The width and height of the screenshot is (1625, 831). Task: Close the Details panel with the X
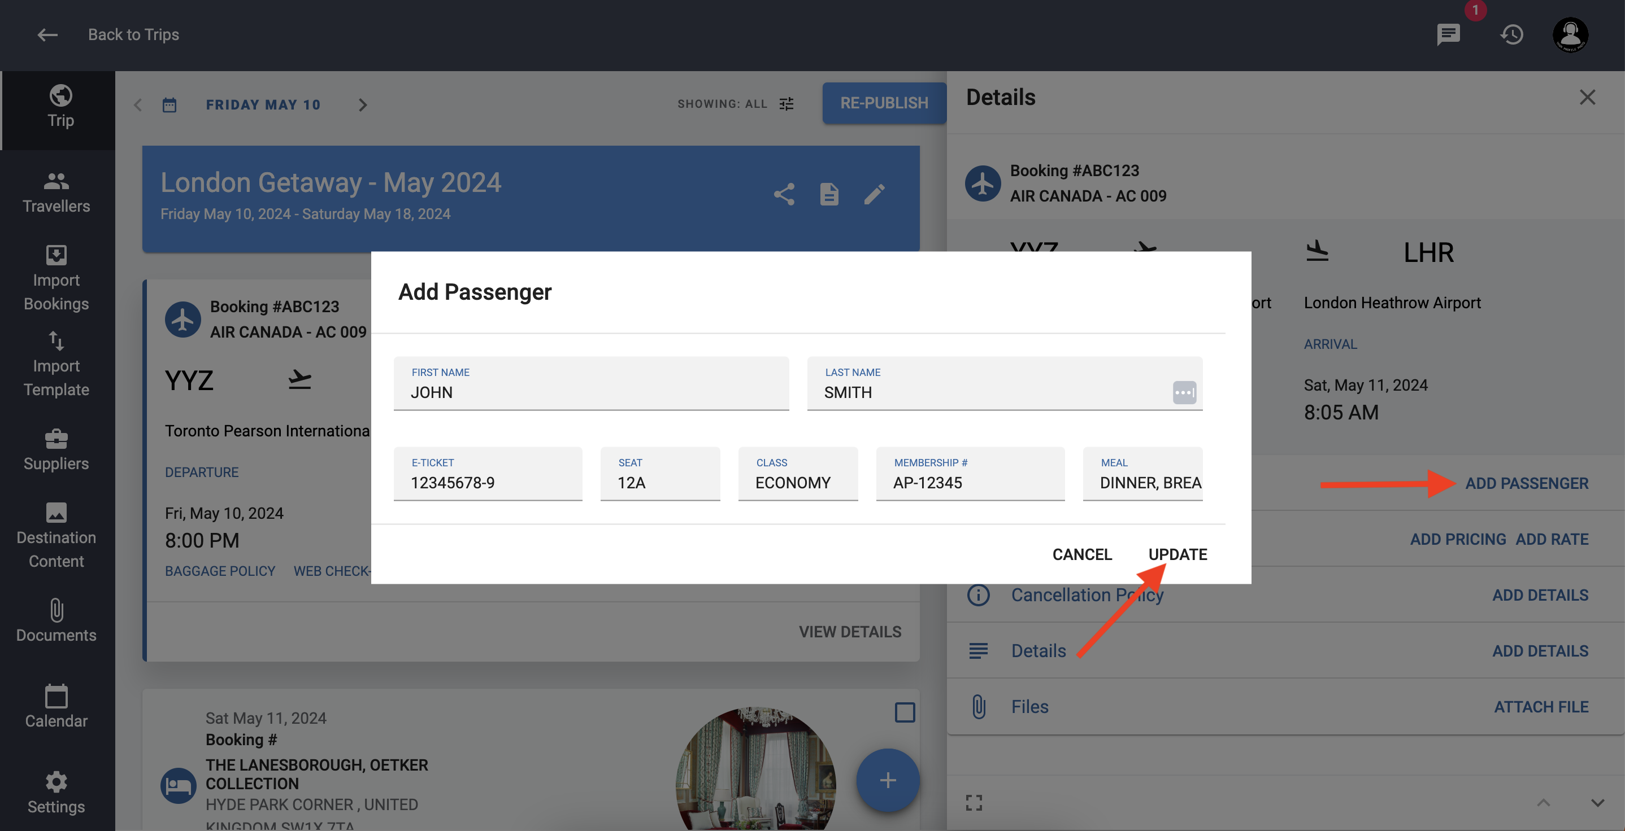(1587, 97)
